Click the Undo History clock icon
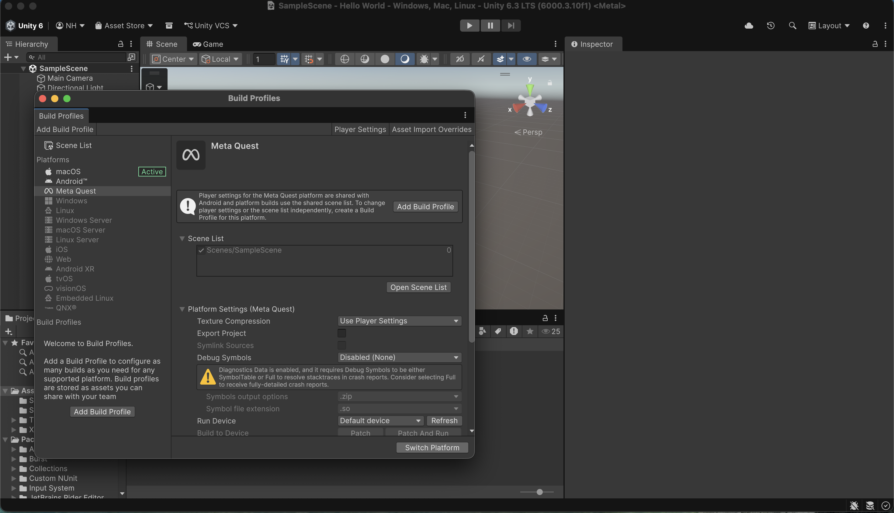Viewport: 894px width, 513px height. [x=771, y=25]
